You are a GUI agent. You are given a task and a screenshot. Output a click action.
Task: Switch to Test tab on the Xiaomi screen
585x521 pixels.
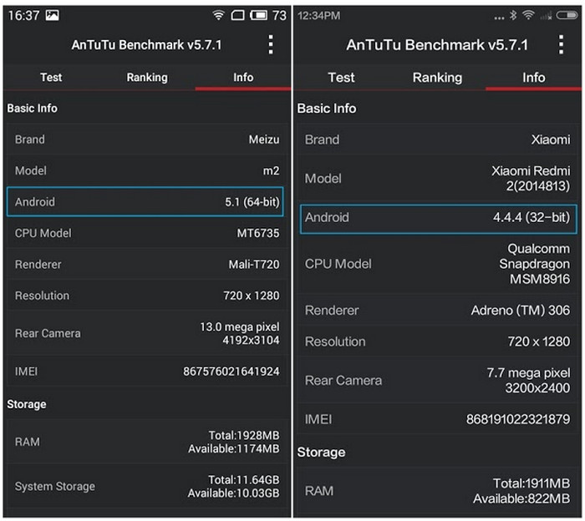(341, 78)
